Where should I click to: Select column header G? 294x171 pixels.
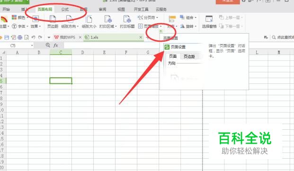pyautogui.click(x=148, y=52)
